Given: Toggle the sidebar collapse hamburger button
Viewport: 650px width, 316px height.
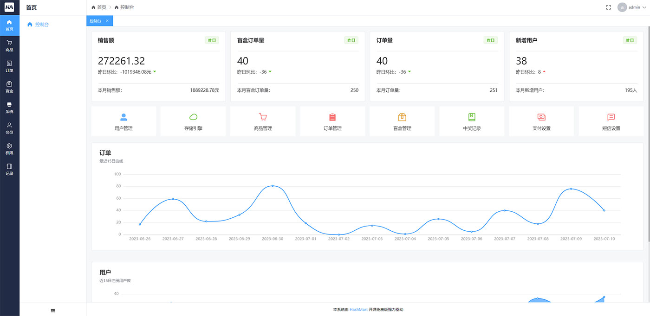Looking at the screenshot, I should [x=52, y=310].
